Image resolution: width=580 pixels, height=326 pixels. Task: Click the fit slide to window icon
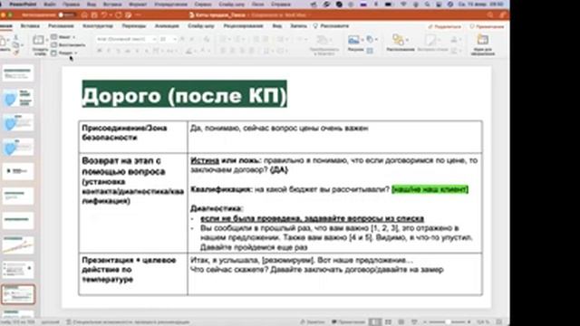click(499, 322)
